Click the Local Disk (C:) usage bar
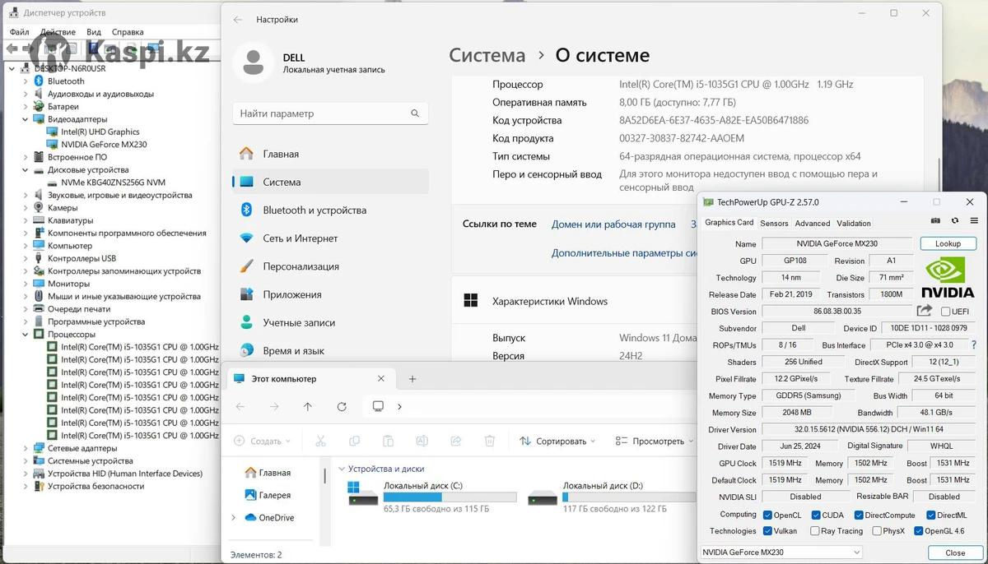The height and width of the screenshot is (564, 988). click(450, 497)
